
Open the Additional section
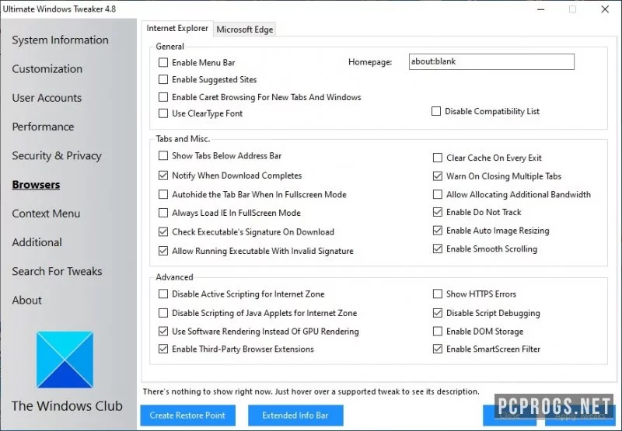click(37, 242)
